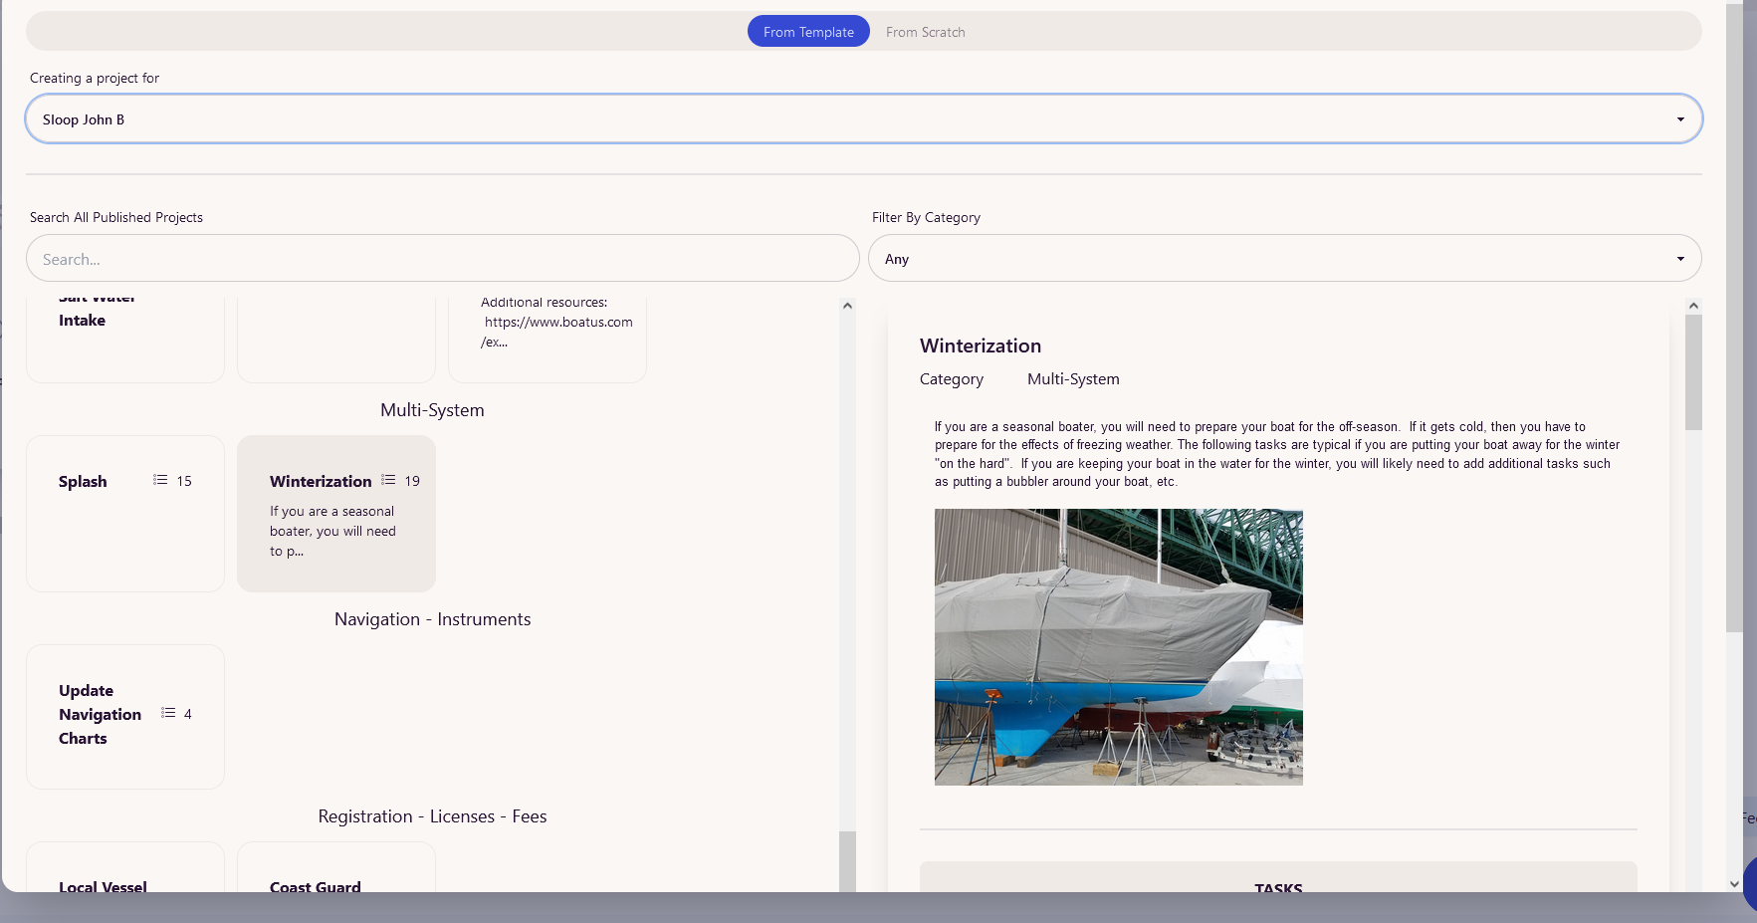The image size is (1757, 923).
Task: Click the Multi-System category heading
Action: click(x=432, y=410)
